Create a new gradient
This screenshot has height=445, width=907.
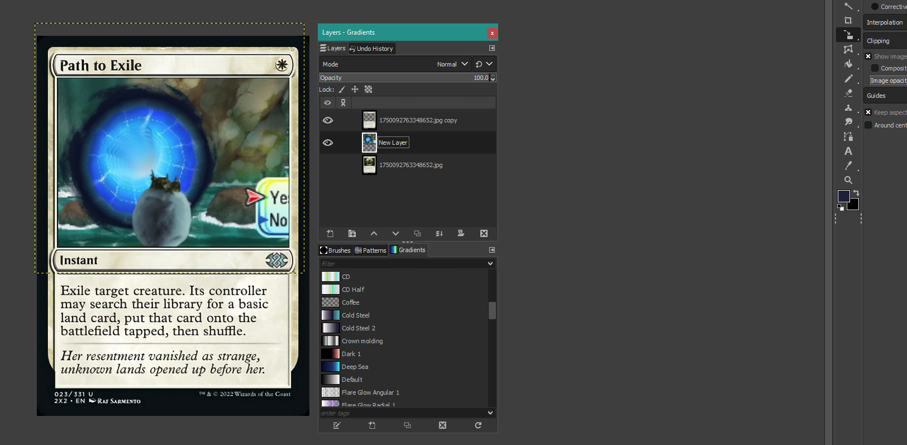[x=372, y=425]
